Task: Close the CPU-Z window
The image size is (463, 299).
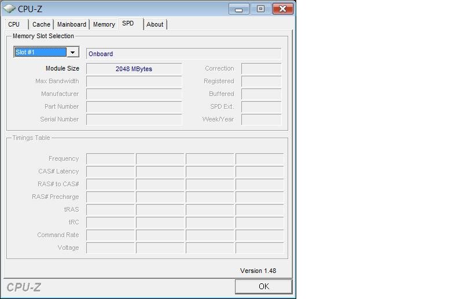Action: point(282,9)
